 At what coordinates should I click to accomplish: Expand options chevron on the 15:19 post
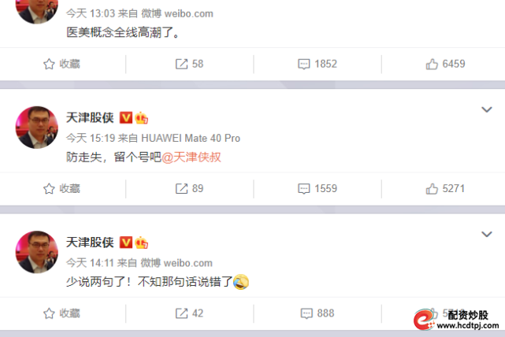point(486,109)
